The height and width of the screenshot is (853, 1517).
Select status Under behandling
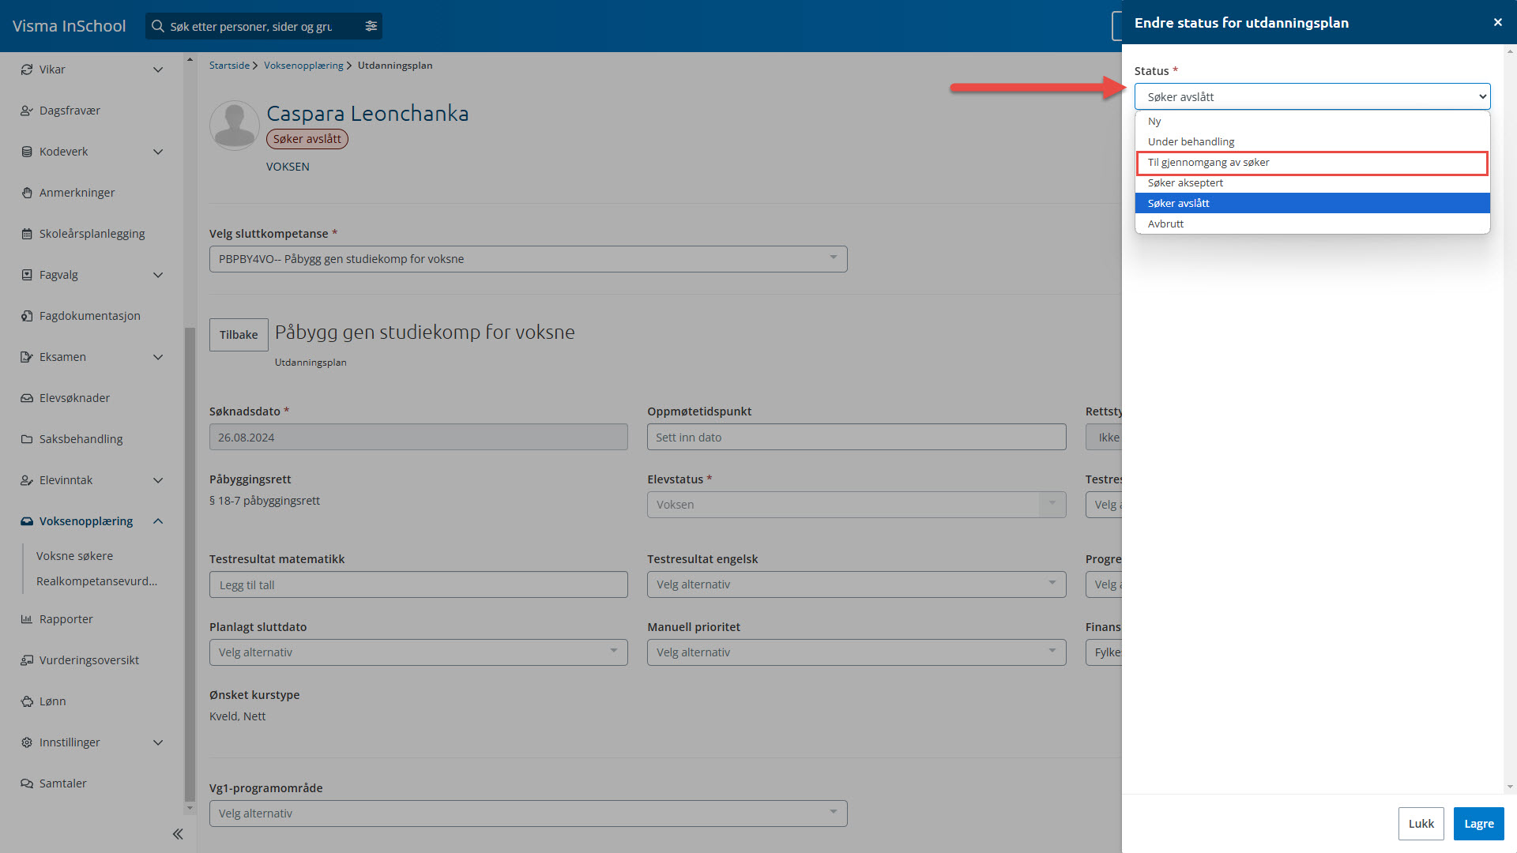tap(1312, 141)
